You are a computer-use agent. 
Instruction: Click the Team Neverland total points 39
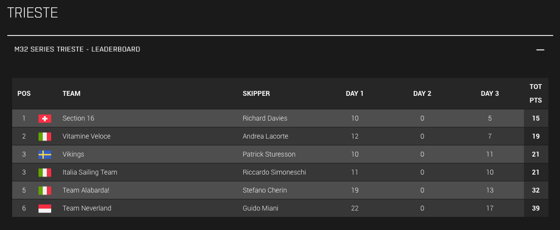(x=536, y=208)
